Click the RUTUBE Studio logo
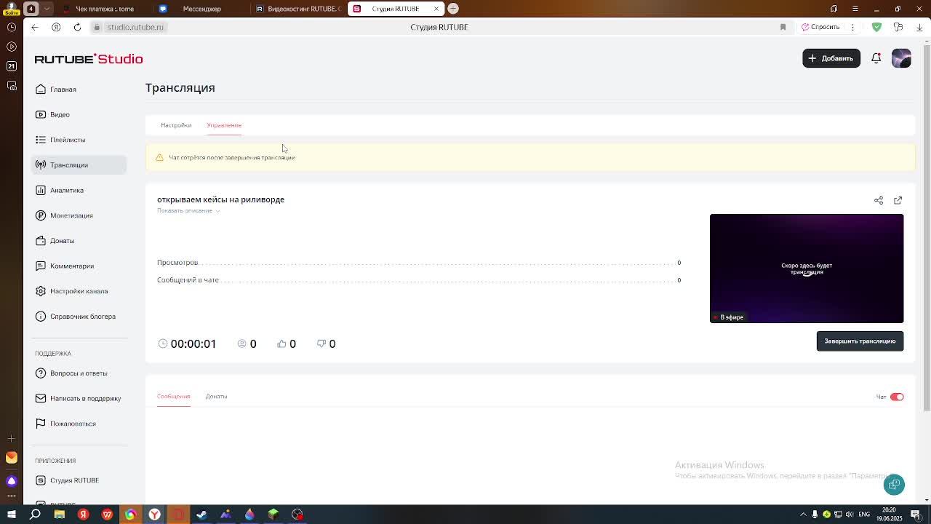Screen dimensions: 931x524 pyautogui.click(x=89, y=59)
